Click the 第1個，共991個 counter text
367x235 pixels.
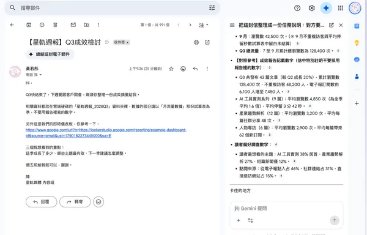coord(155,25)
